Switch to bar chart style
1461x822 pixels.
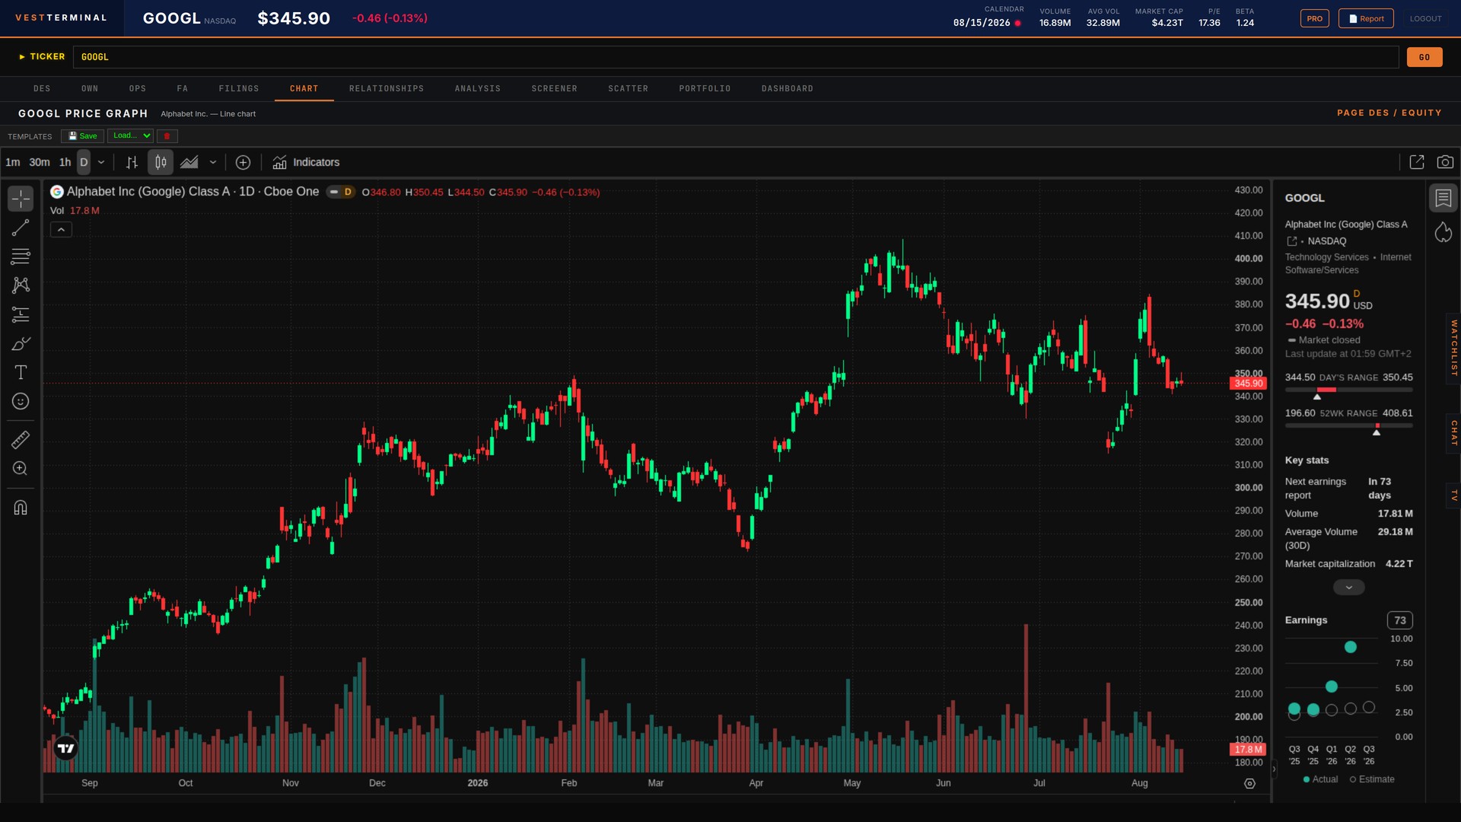[x=132, y=162]
